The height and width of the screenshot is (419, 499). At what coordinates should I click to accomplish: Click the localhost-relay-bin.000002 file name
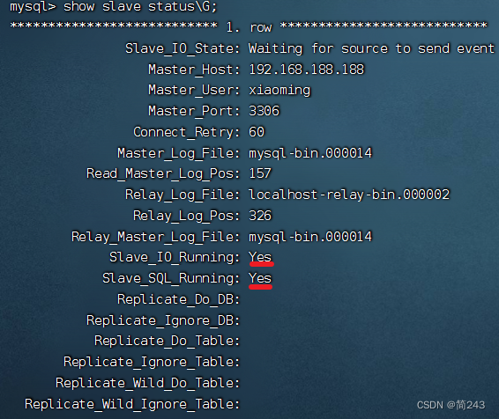click(349, 195)
